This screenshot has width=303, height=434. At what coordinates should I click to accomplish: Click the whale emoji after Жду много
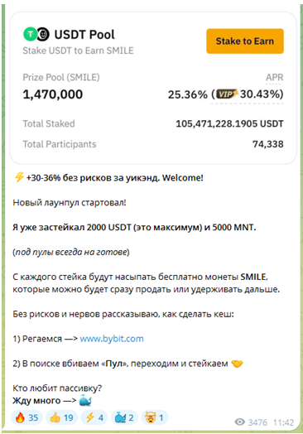coord(85,401)
